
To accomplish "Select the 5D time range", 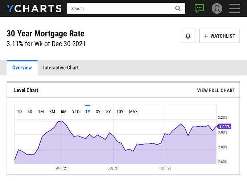I will coord(30,111).
